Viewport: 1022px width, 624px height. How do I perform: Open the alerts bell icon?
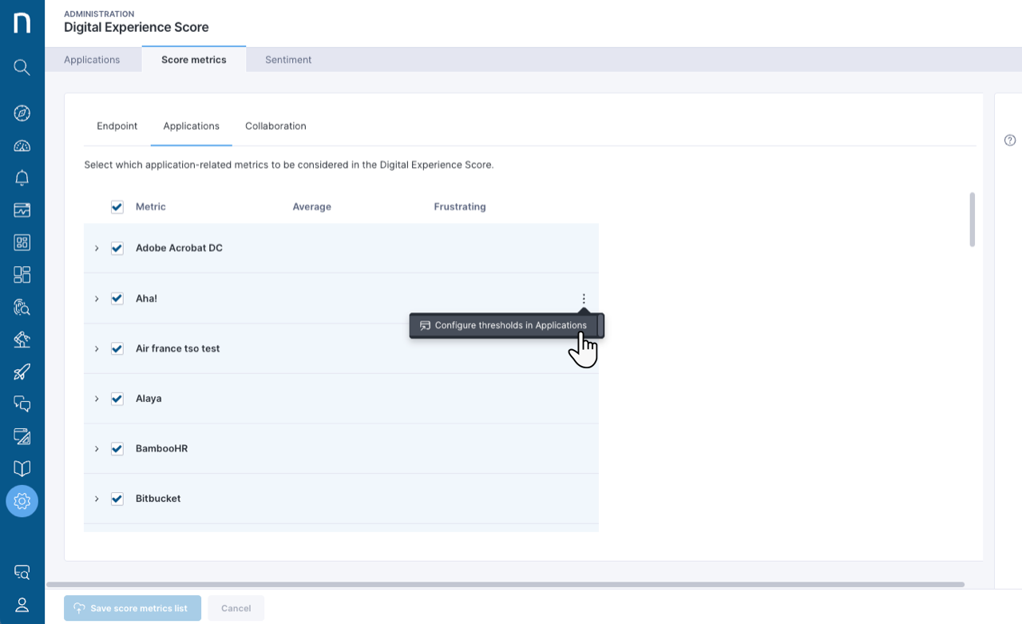[22, 177]
